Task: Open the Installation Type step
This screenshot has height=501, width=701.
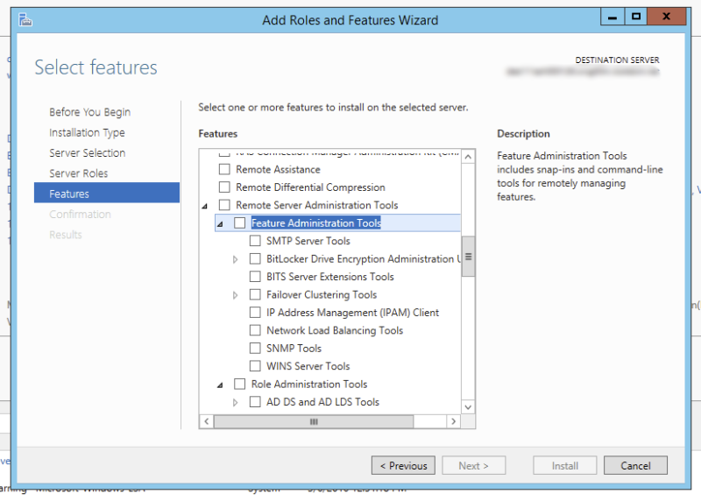Action: coord(87,133)
